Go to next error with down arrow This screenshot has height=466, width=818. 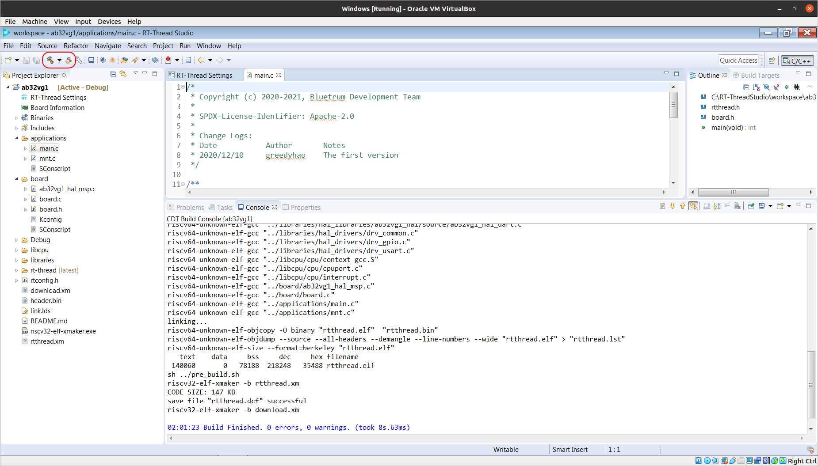[x=672, y=206]
